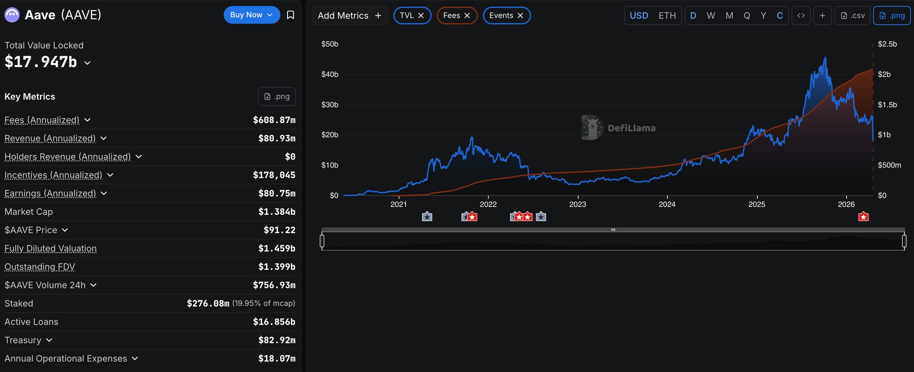The height and width of the screenshot is (372, 914).
Task: Export the chart as .png
Action: coord(892,15)
